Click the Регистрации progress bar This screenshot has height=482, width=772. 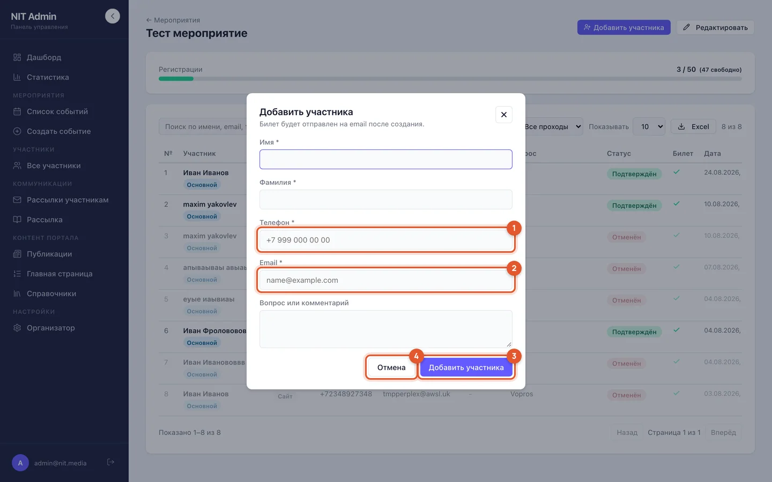click(450, 79)
